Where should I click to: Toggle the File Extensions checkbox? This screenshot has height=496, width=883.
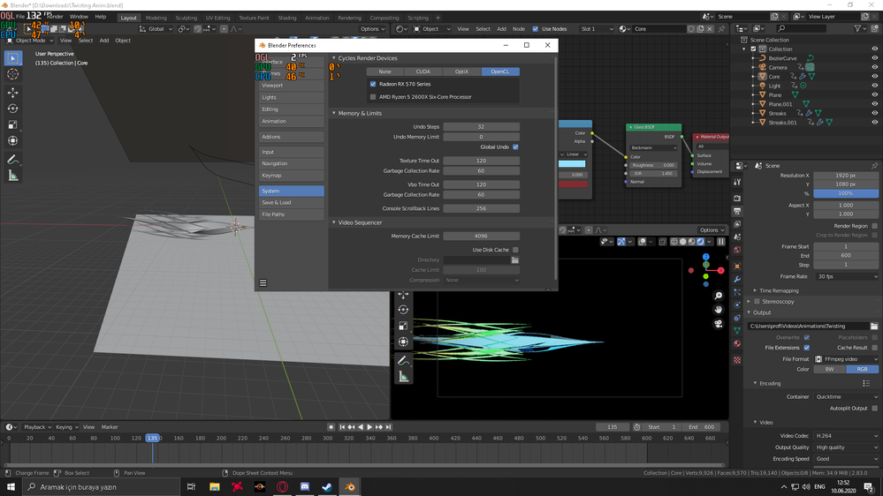tap(806, 348)
